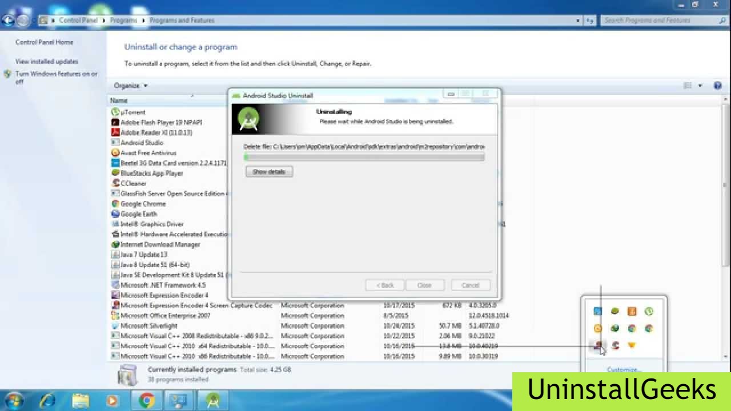Image resolution: width=731 pixels, height=411 pixels.
Task: Open the Organize dropdown menu
Action: 131,86
